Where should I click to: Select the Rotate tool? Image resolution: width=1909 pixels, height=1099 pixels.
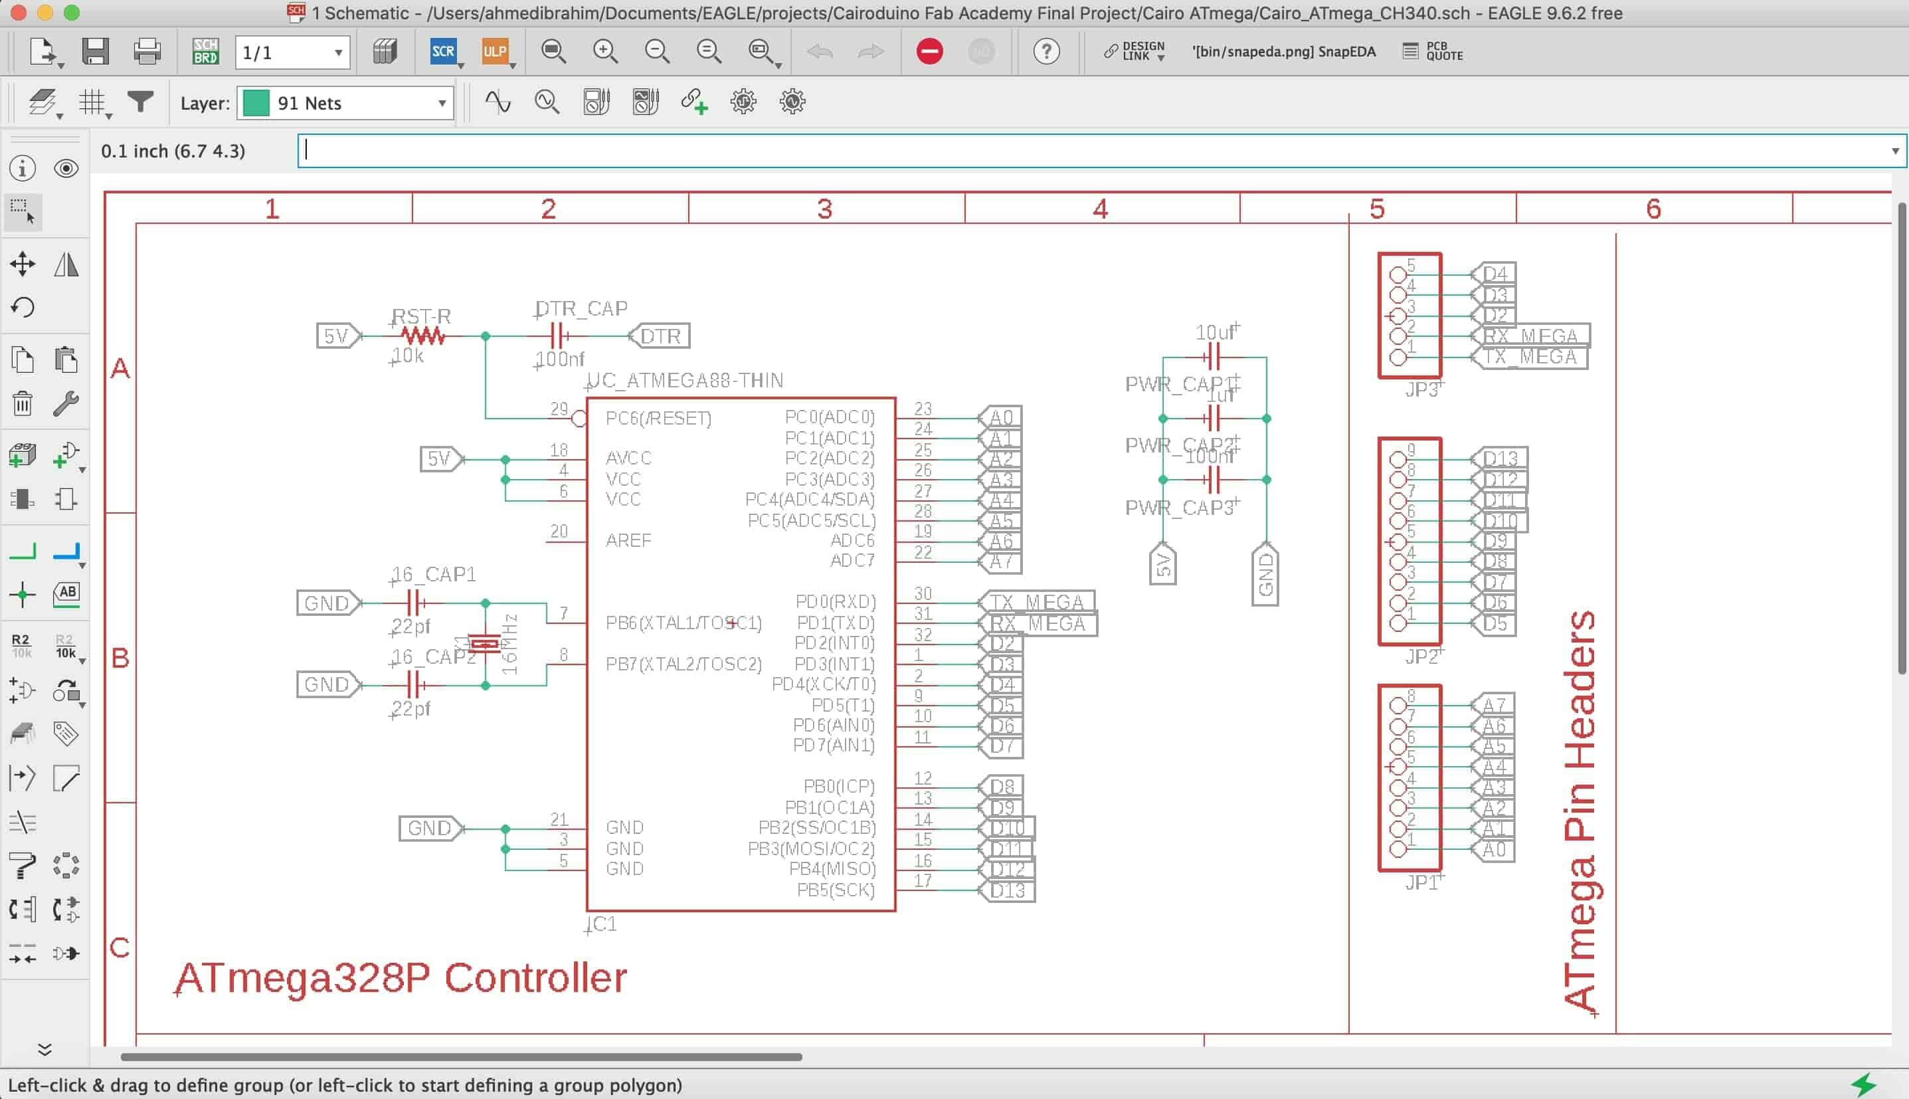click(x=23, y=307)
